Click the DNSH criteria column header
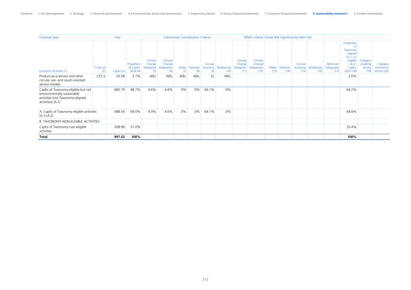Screen dimensions: 411x290 pos(278,37)
